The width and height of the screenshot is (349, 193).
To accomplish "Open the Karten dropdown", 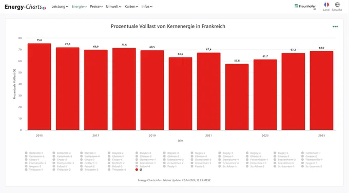I will click(131, 7).
